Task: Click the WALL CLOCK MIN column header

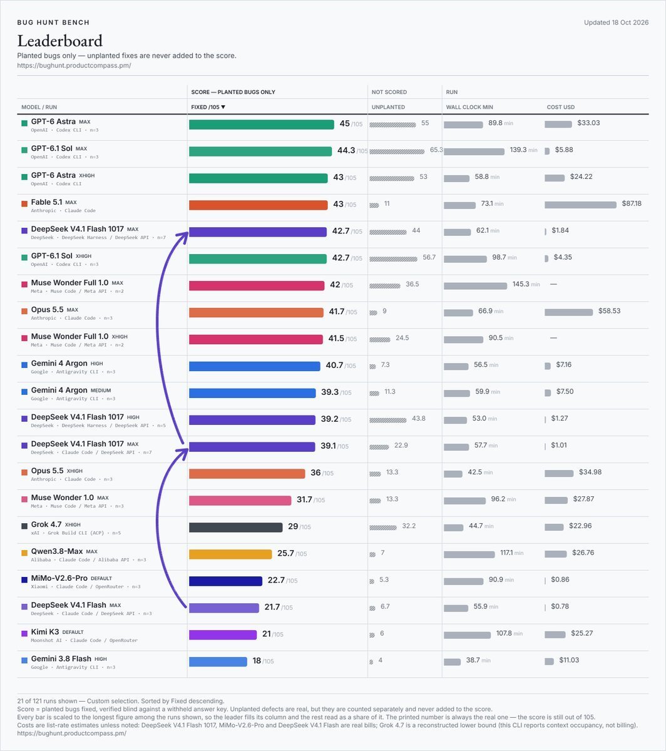Action: (469, 107)
